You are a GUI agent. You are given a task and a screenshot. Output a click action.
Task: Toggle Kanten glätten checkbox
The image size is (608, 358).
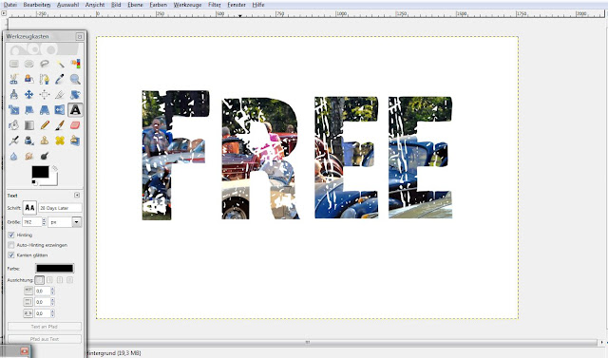pos(11,254)
